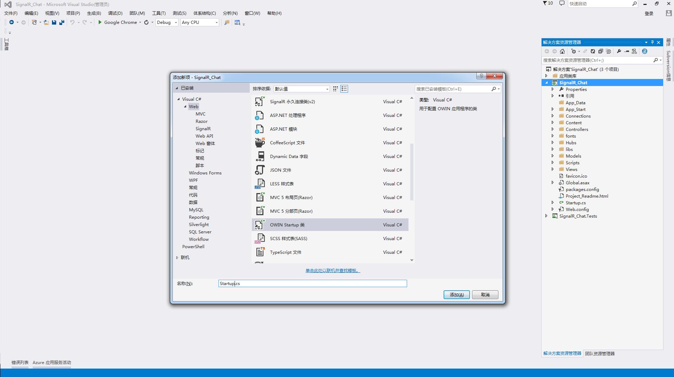Click the notifications flag icon
This screenshot has height=377, width=674.
click(x=545, y=3)
